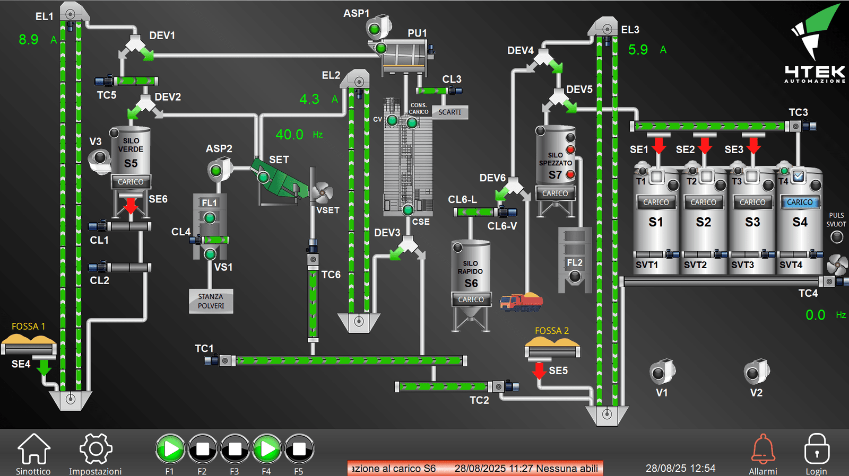
Task: Click the V2 fan icon
Action: (x=756, y=372)
